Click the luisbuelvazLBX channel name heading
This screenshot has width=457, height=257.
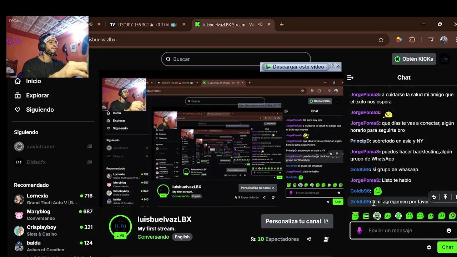coord(165,220)
